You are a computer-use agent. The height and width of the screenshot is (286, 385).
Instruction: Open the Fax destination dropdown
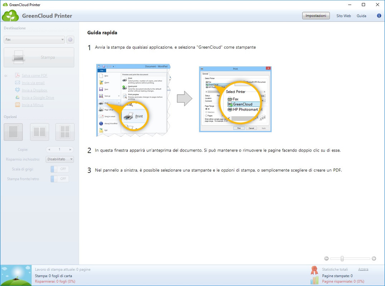[x=34, y=39]
